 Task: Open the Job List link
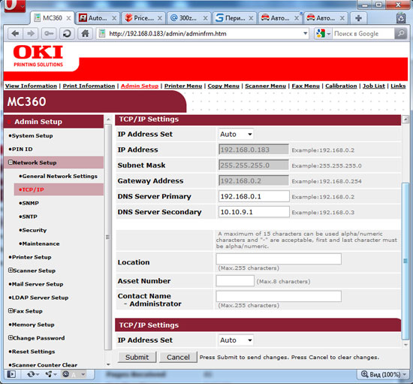(x=374, y=86)
